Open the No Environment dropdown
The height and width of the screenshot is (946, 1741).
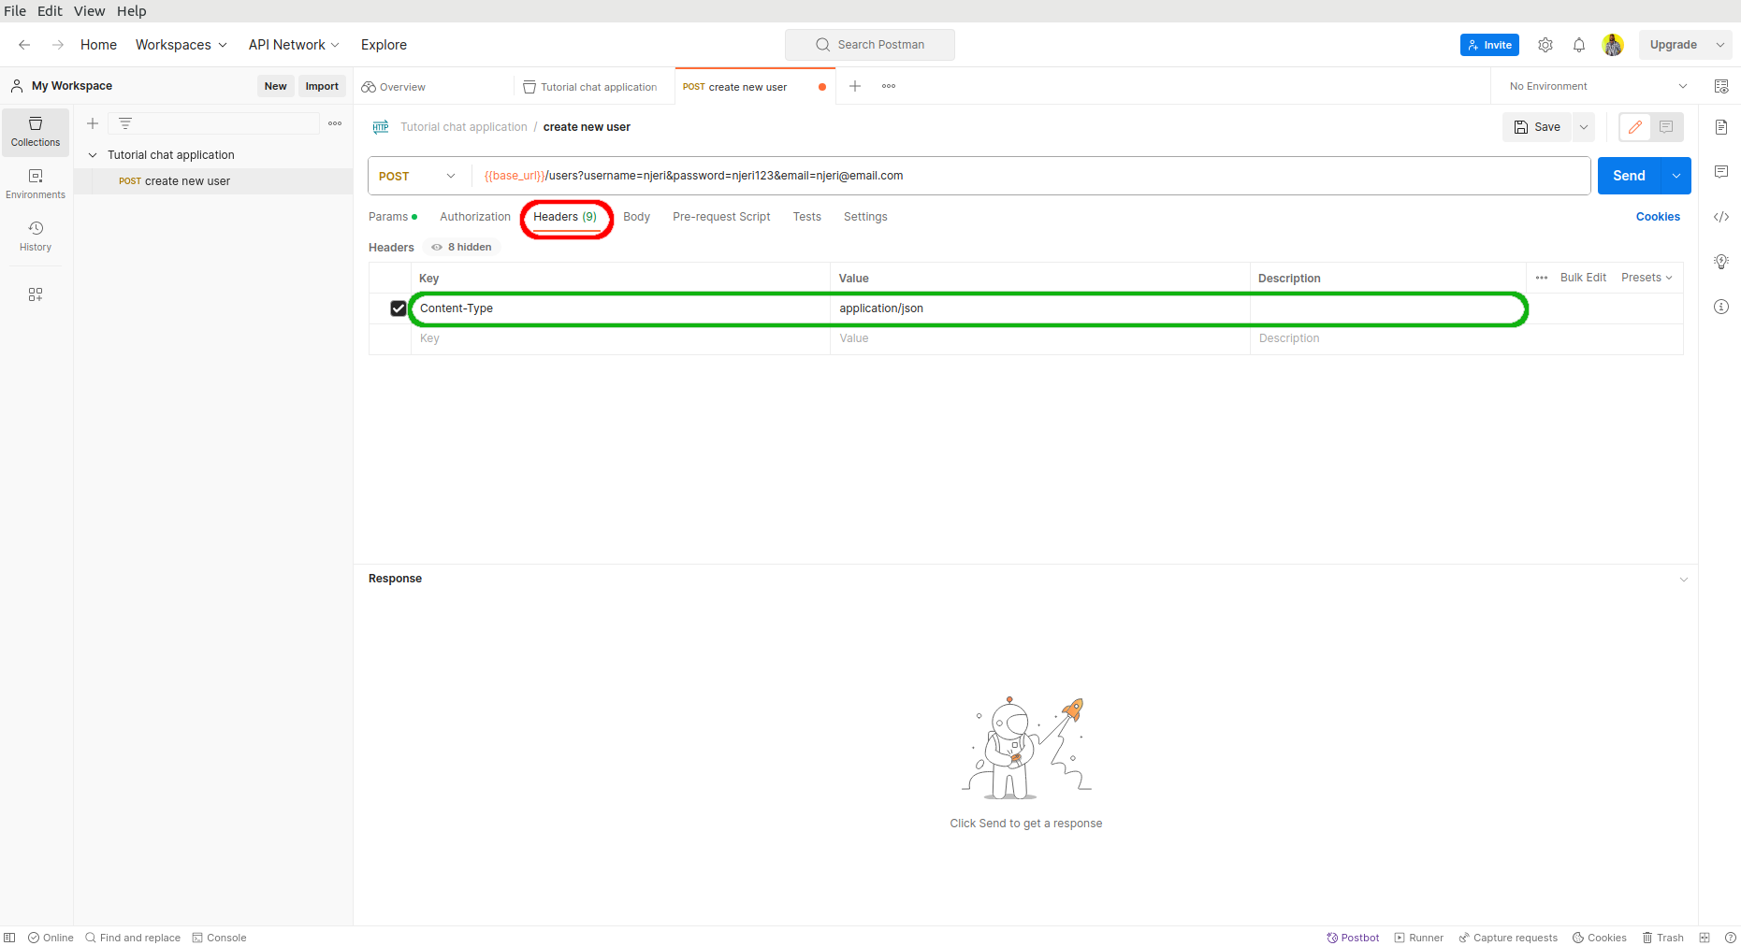tap(1597, 86)
